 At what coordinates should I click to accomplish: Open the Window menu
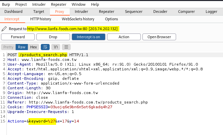79,4
